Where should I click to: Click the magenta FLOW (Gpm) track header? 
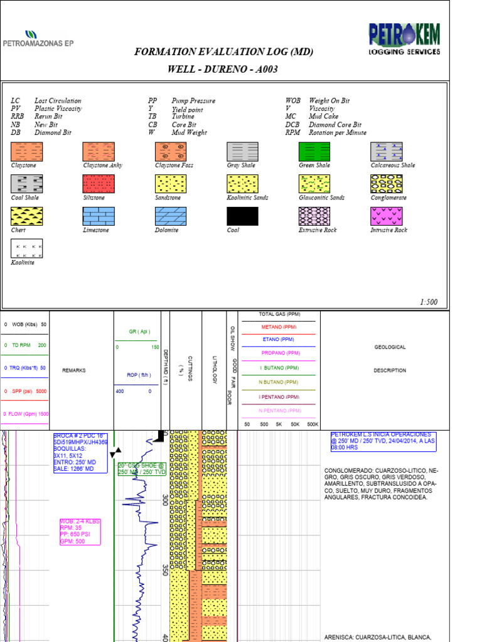click(25, 414)
